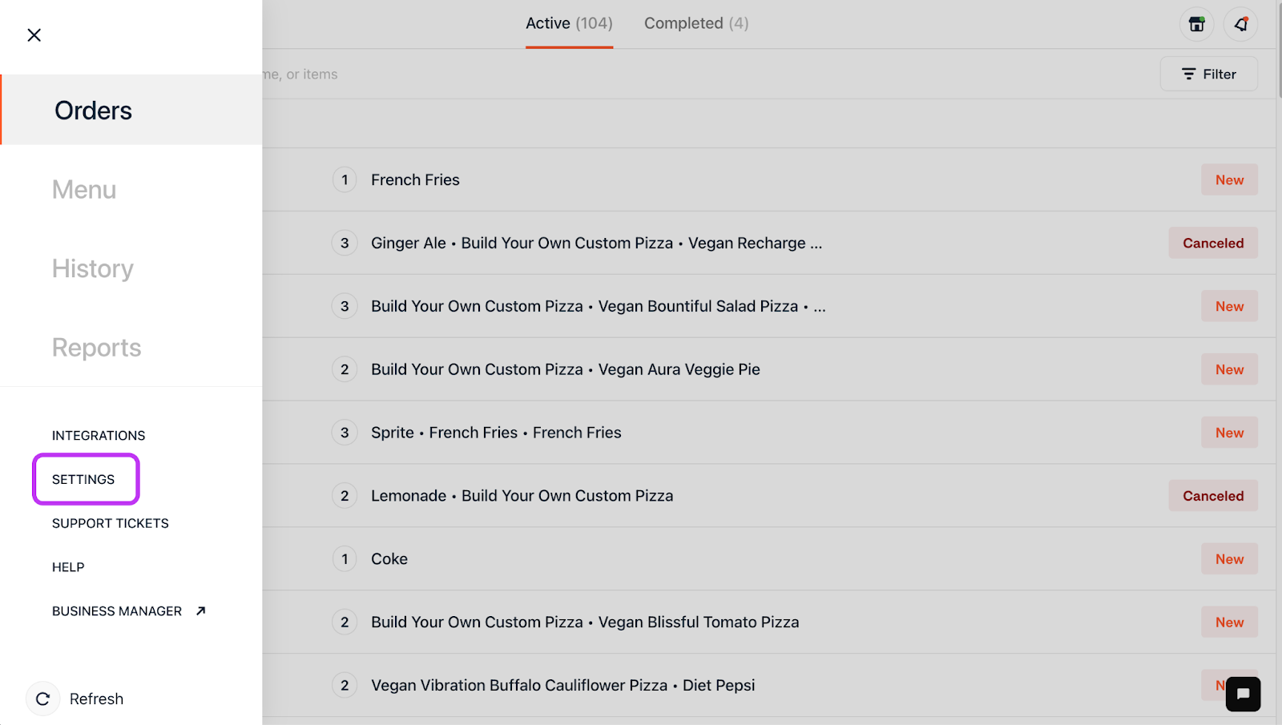
Task: Click the orders search field
Action: click(x=561, y=75)
